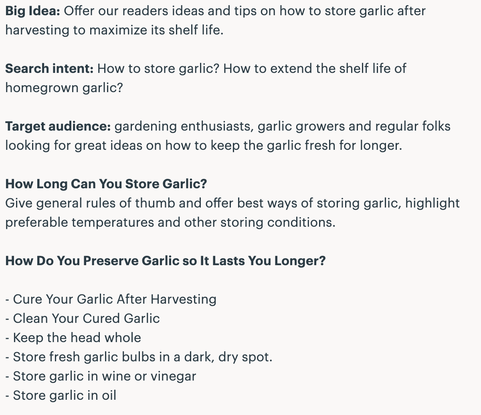
Task: Click the 'Store garlic in oil' line
Action: pyautogui.click(x=61, y=395)
